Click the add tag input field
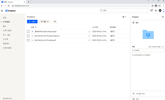Viewport: 165px width, 100px height. click(148, 50)
